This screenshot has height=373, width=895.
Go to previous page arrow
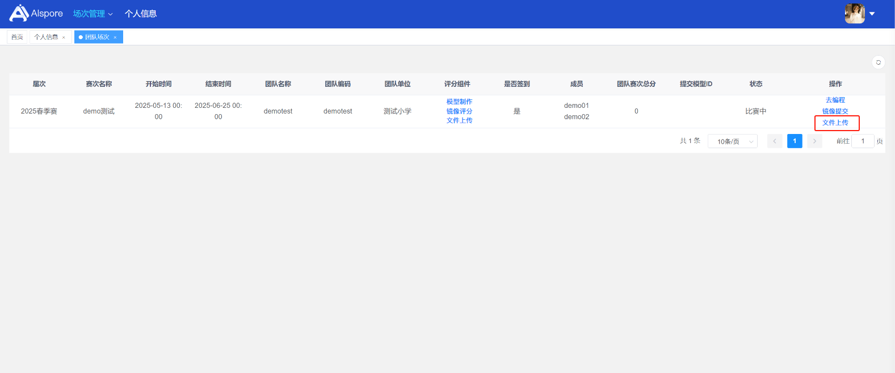pos(775,141)
